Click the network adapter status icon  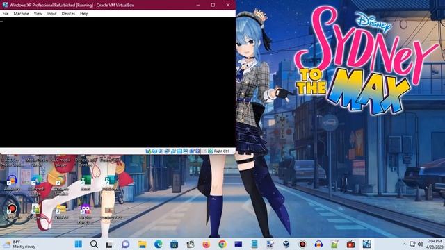(167, 151)
